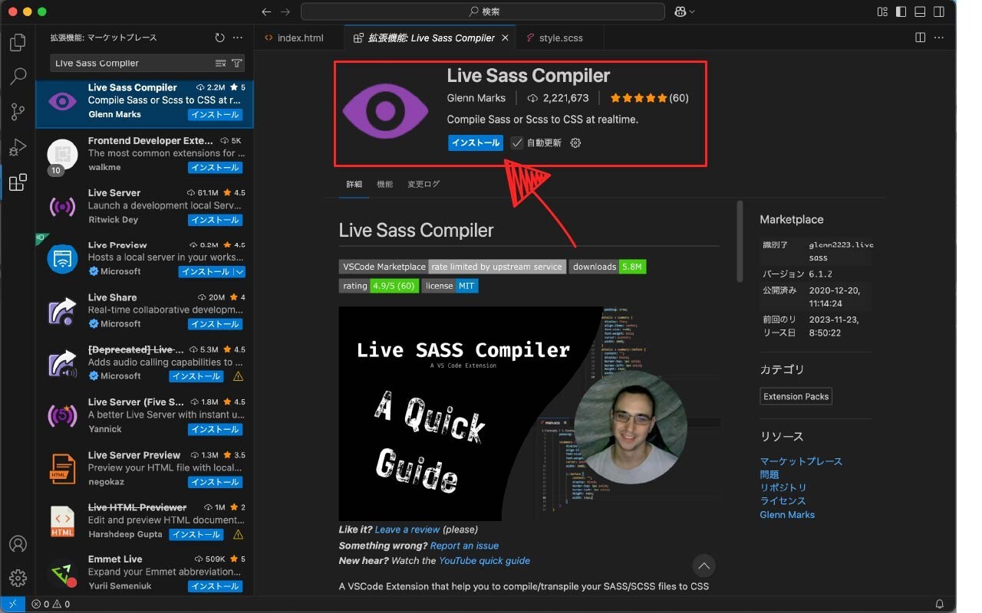Switch to the style.scss tab

point(560,38)
